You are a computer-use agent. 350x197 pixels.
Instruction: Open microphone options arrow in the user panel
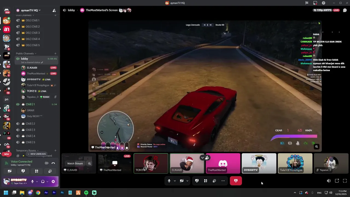coord(37,181)
